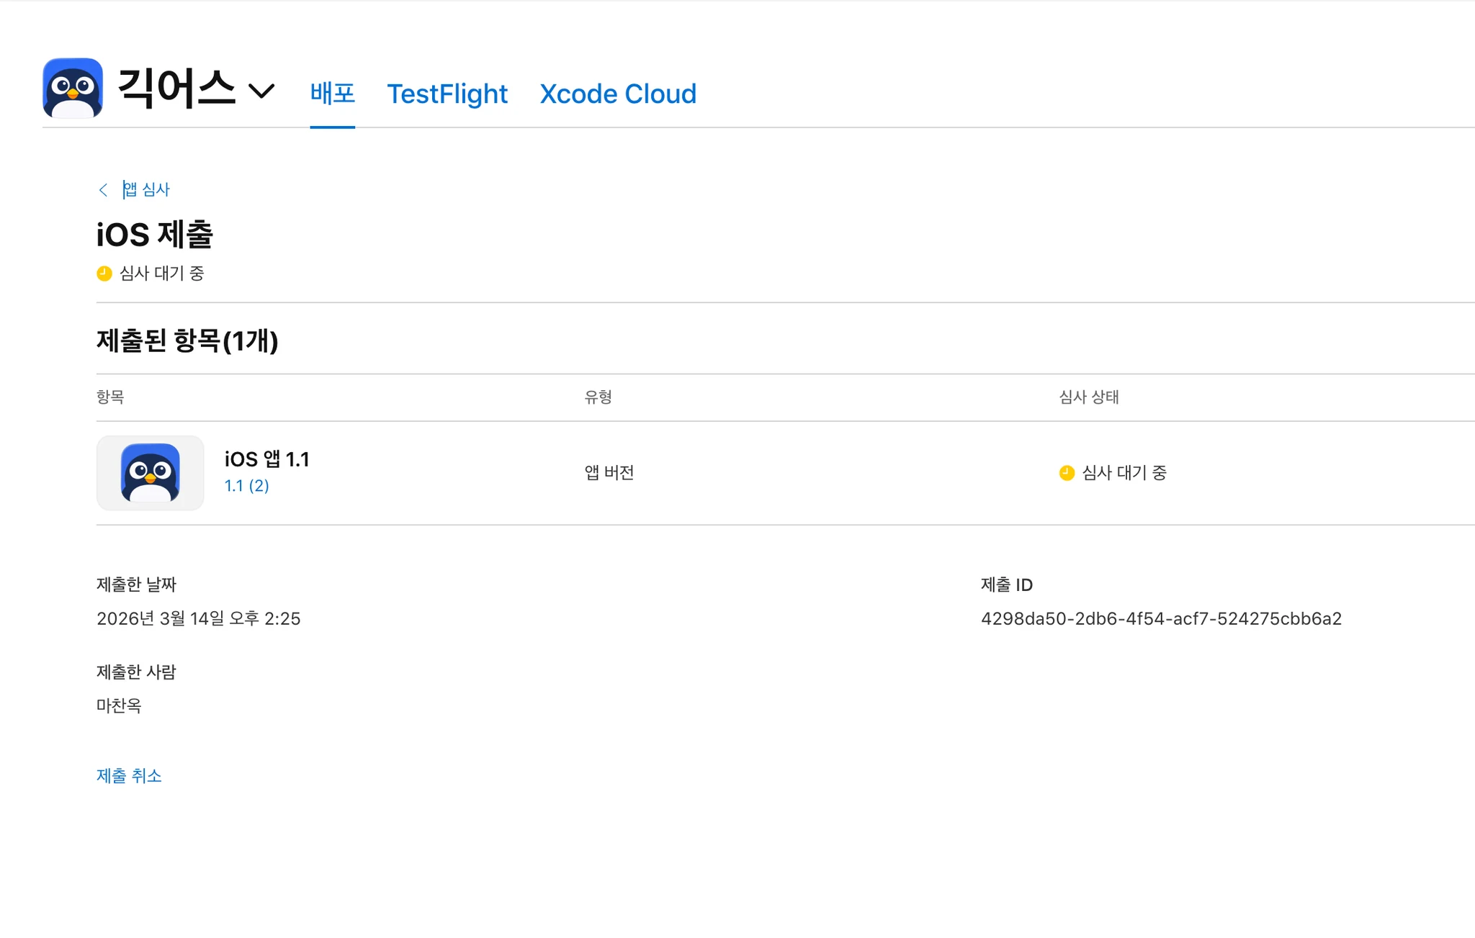Click the 심사 대기 중 status text under title
Image resolution: width=1475 pixels, height=938 pixels.
(162, 274)
